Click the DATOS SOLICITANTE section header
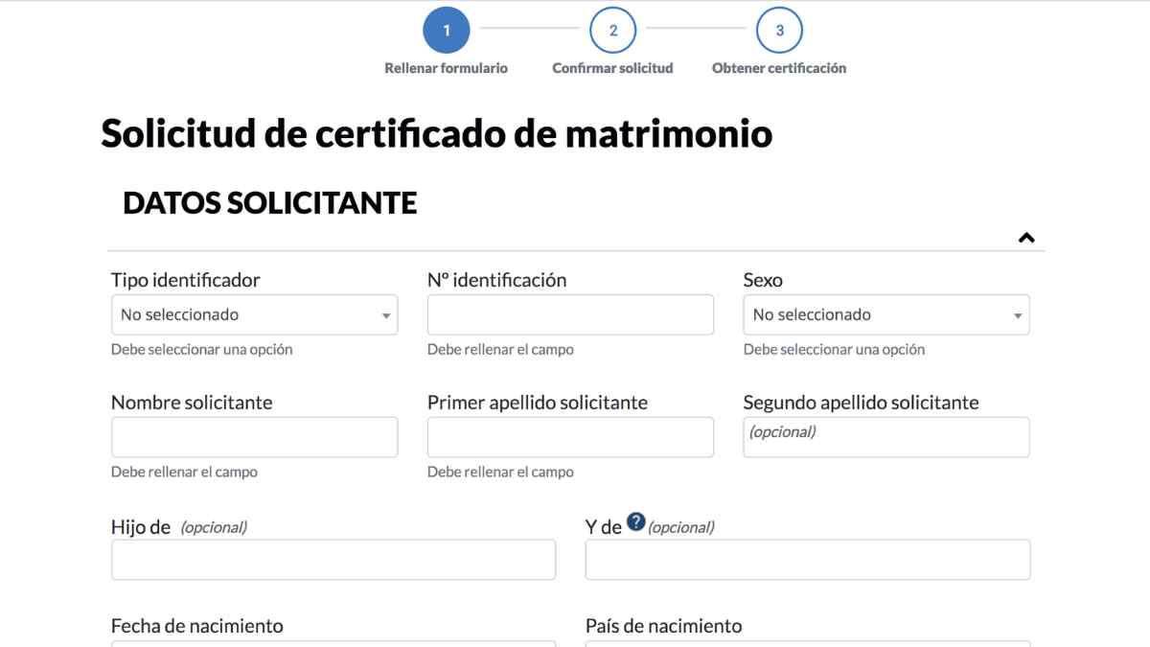The width and height of the screenshot is (1150, 647). (270, 202)
